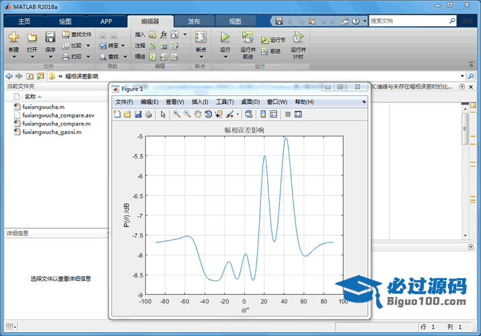Open Figure 1 View menu
The image size is (481, 336).
(x=175, y=102)
